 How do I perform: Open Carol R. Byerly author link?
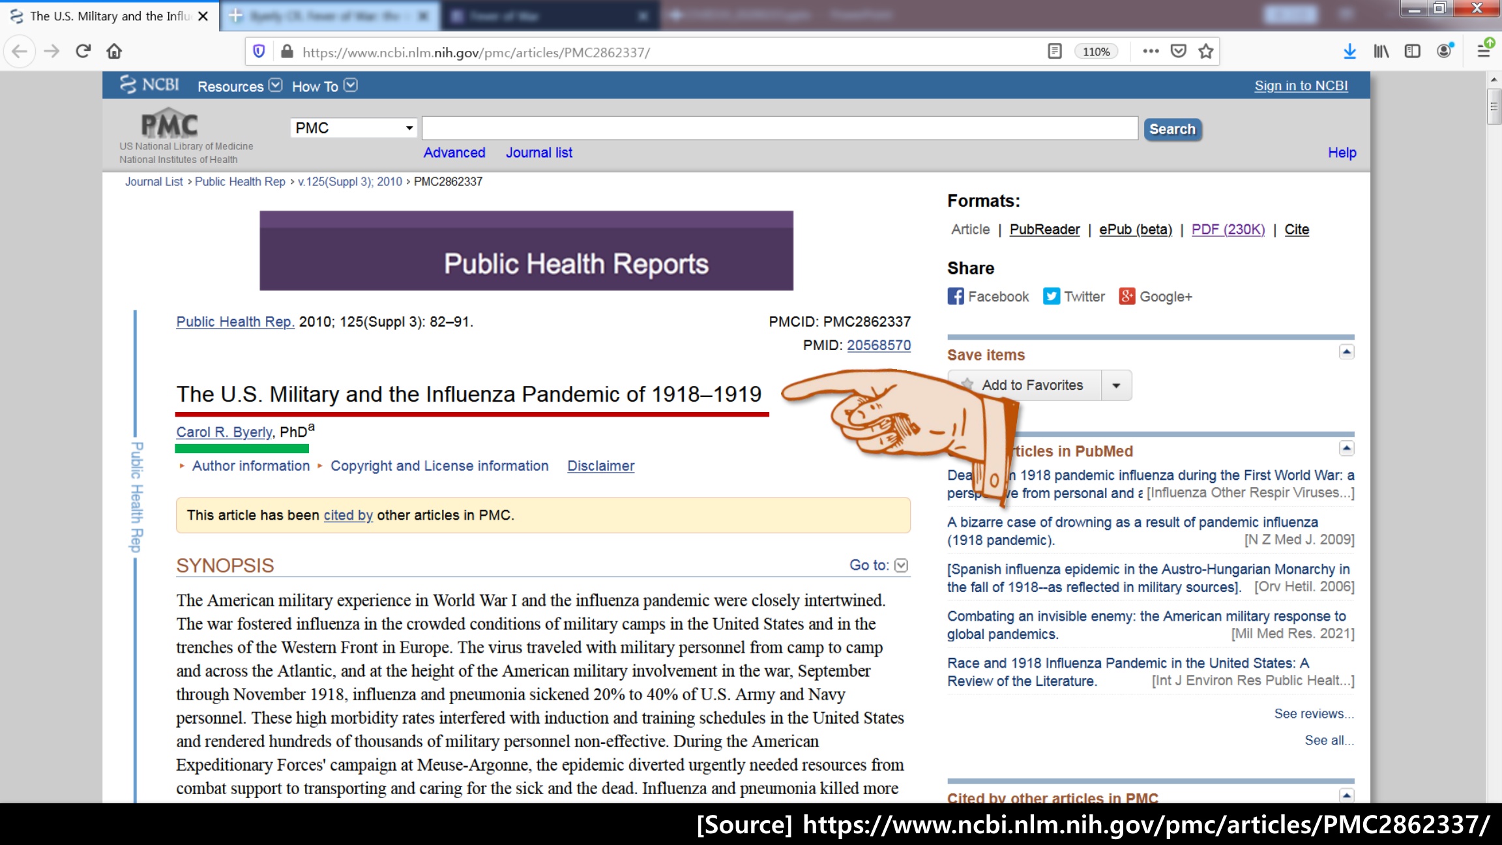coord(224,432)
